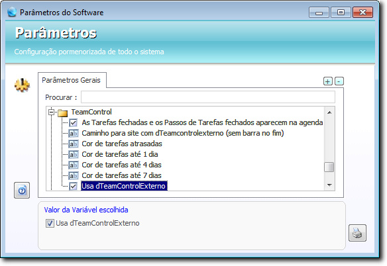Collapse the TeamControl tree node
This screenshot has height=266, width=387.
(x=51, y=112)
